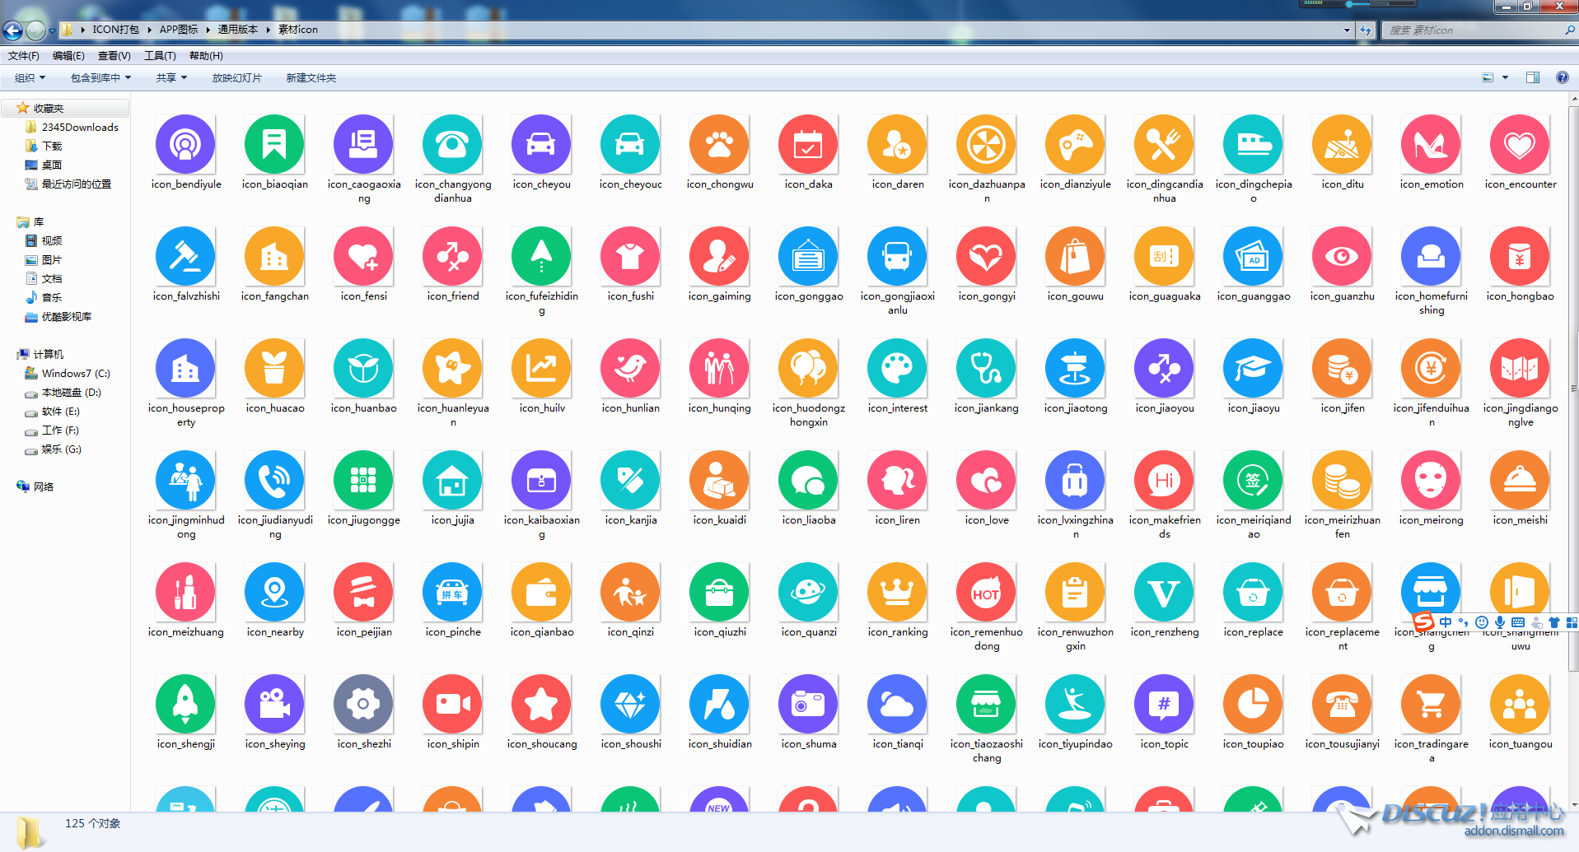
Task: Click the 新建文件夹 button
Action: point(311,78)
